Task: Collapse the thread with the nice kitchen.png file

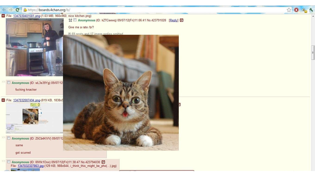Action: [x=3, y=16]
